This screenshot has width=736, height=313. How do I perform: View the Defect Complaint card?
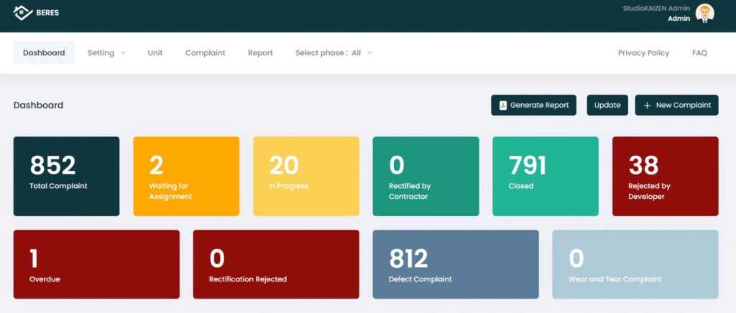(455, 264)
